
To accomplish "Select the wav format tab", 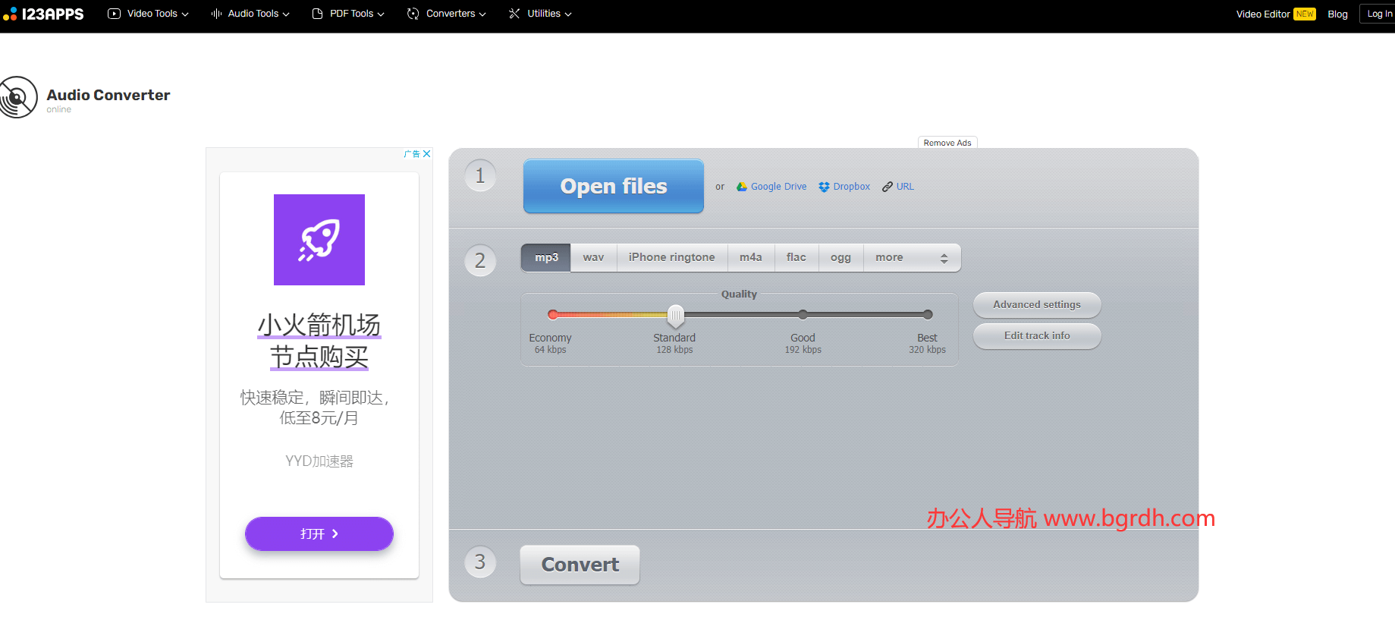I will 594,258.
